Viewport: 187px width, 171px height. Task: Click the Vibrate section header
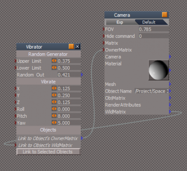point(49,82)
